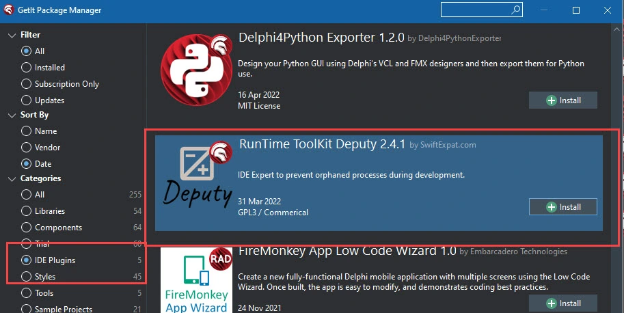Install RunTime ToolKit Deputy 2.4.1
This screenshot has width=624, height=313.
pyautogui.click(x=563, y=207)
